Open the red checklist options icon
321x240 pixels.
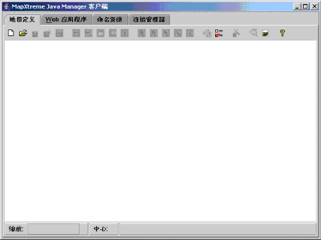point(219,33)
